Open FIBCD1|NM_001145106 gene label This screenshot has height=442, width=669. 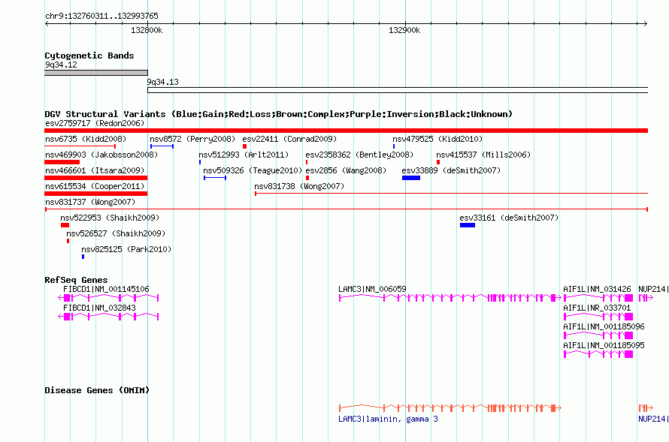[x=106, y=289]
